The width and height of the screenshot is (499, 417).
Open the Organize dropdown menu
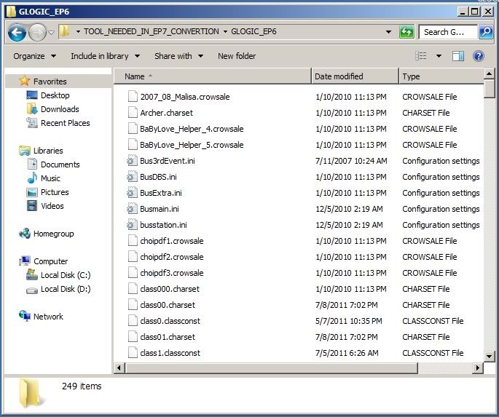coord(34,56)
